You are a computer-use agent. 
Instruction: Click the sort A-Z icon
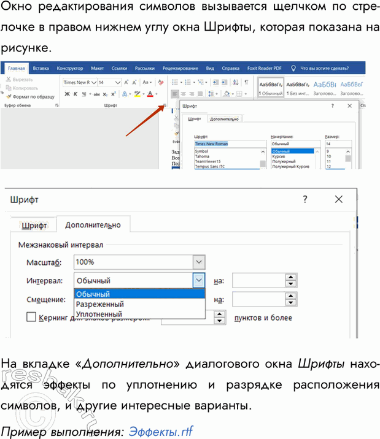(x=236, y=82)
